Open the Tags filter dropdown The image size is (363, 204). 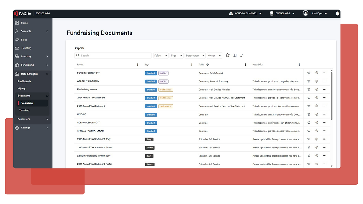point(176,56)
